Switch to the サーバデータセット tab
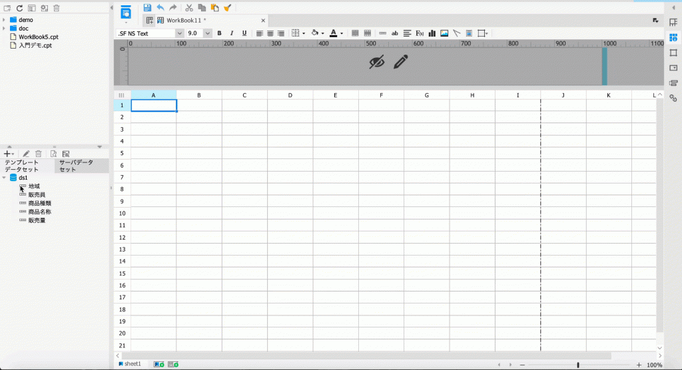Screen dimensions: 682x370 (82, 166)
